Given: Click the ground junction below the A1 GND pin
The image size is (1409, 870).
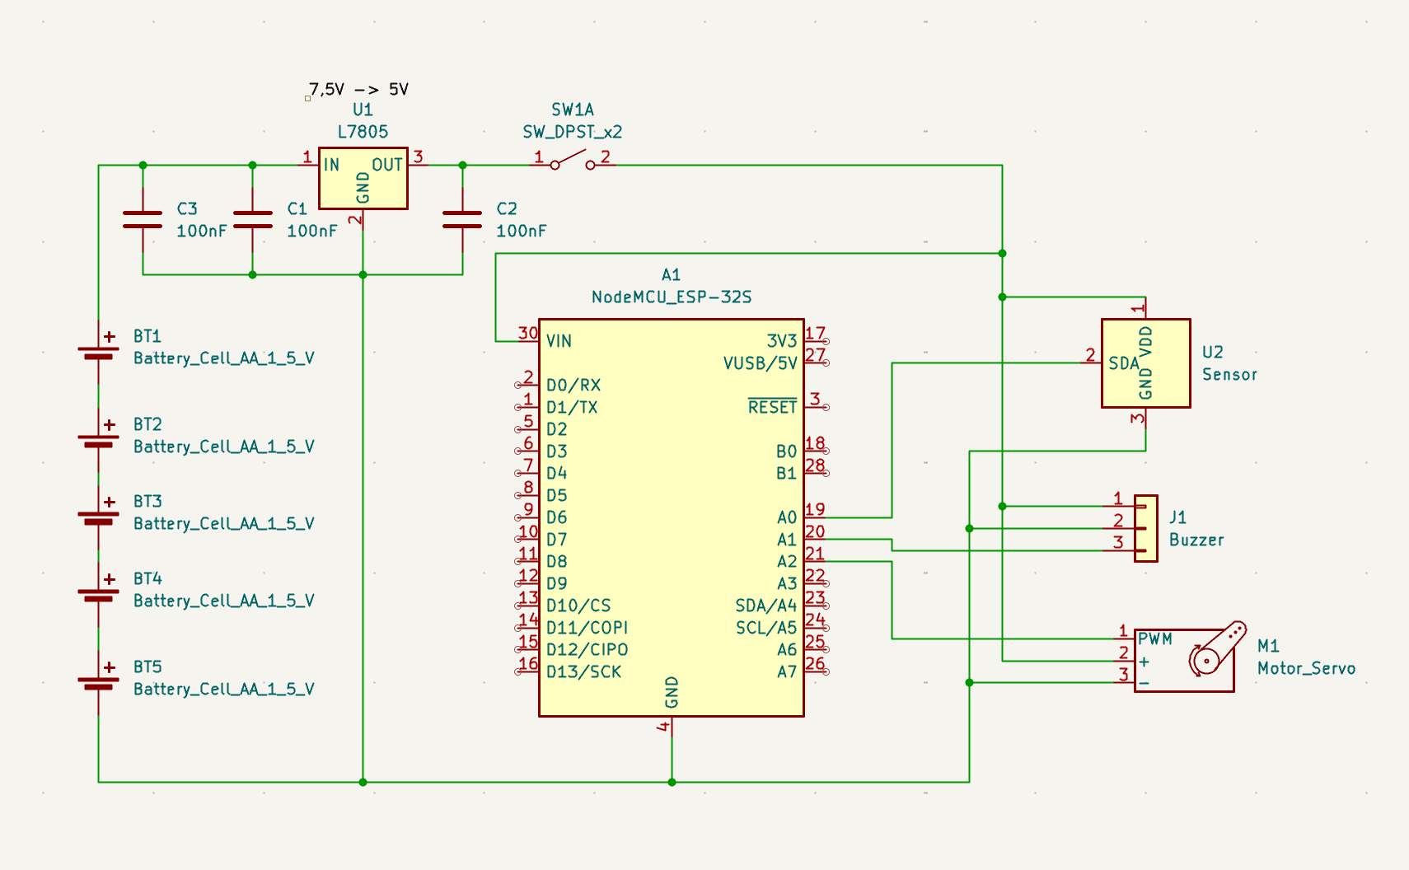Looking at the screenshot, I should pyautogui.click(x=672, y=782).
